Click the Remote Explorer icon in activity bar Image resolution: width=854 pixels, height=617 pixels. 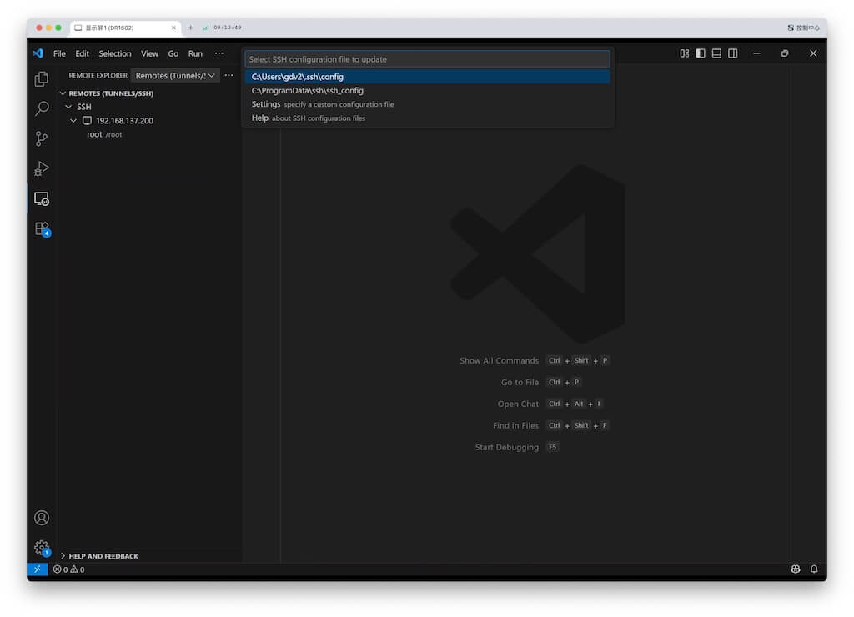tap(41, 198)
